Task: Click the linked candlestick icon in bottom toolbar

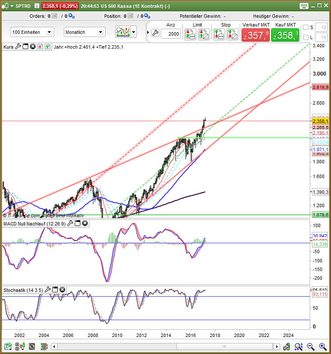Action: (20, 346)
